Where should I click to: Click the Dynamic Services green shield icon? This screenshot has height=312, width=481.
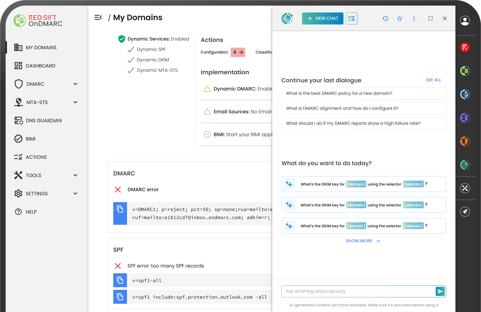point(122,39)
